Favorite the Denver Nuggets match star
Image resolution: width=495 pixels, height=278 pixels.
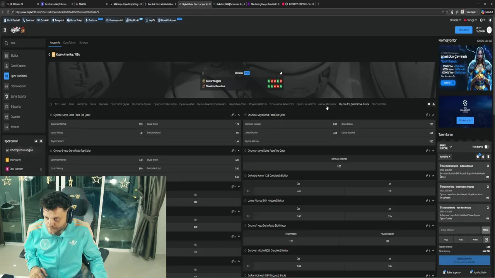(x=203, y=73)
